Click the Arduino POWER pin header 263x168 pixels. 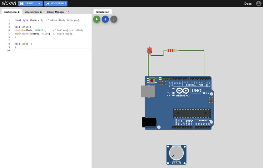click(x=182, y=127)
